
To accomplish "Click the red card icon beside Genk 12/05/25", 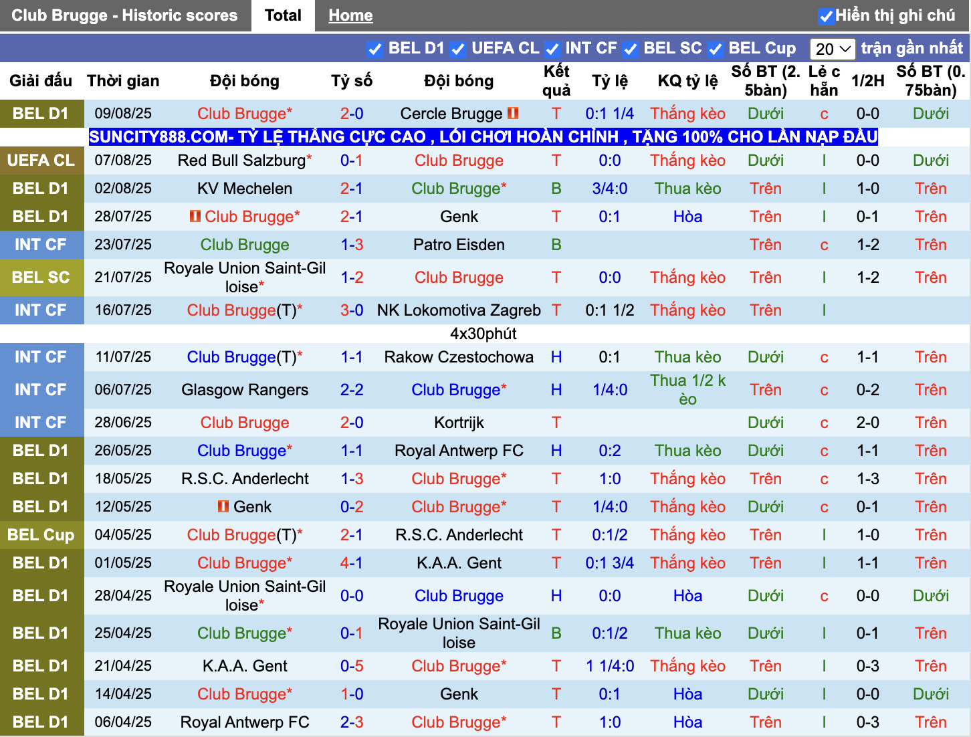I will (223, 506).
